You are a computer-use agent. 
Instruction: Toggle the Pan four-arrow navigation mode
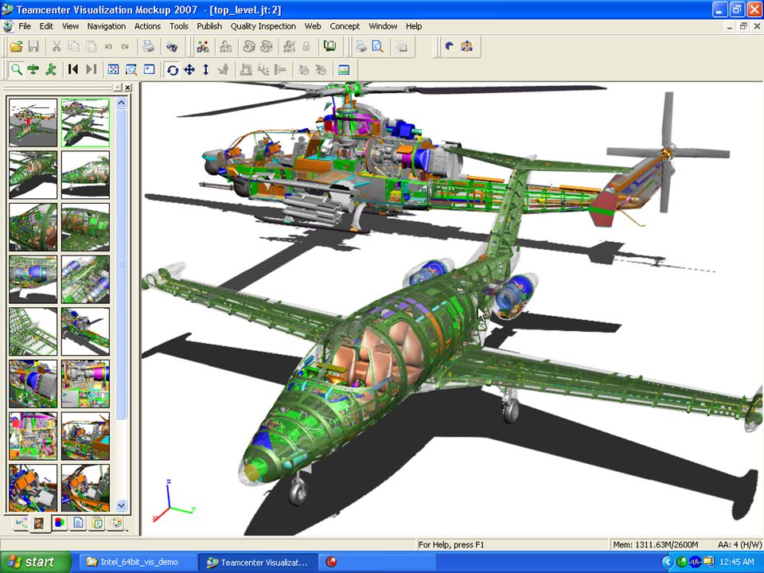coord(189,70)
